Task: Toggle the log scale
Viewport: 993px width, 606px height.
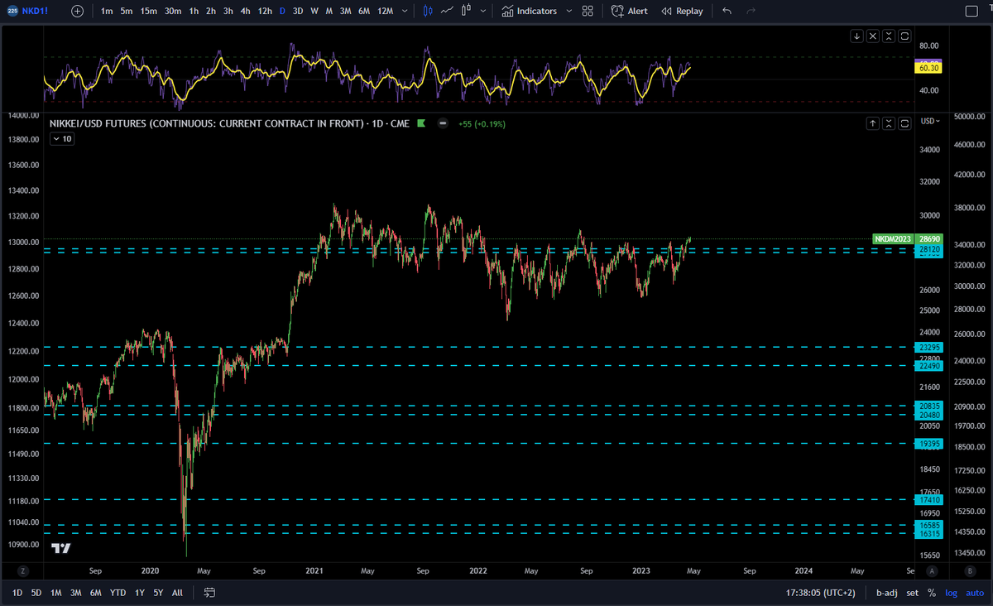Action: click(x=950, y=593)
